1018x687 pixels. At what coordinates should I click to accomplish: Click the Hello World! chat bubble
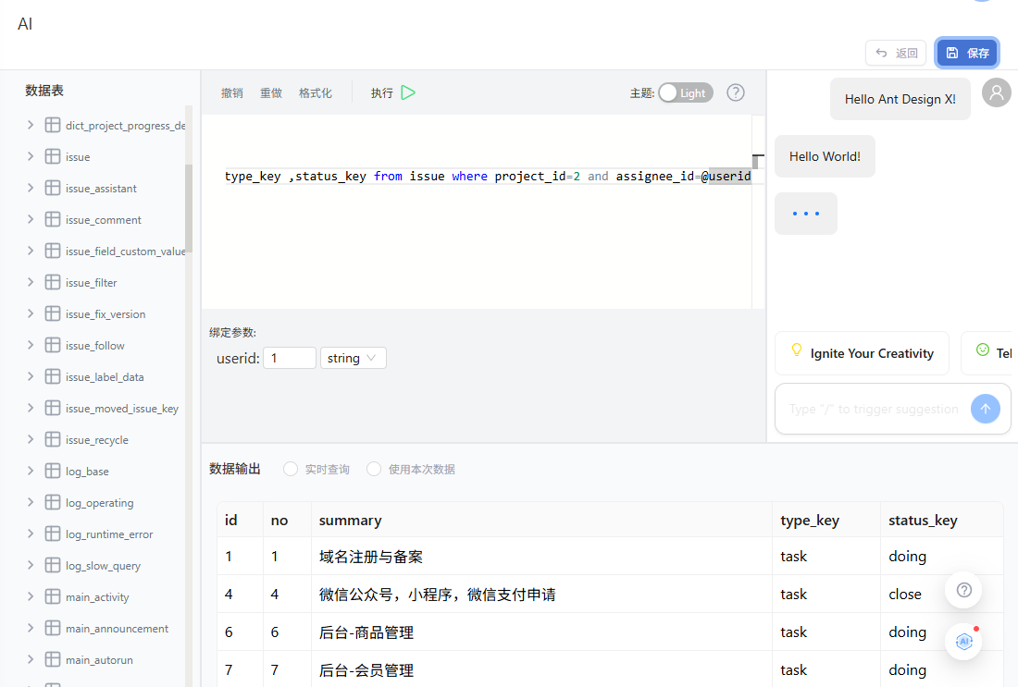tap(825, 156)
